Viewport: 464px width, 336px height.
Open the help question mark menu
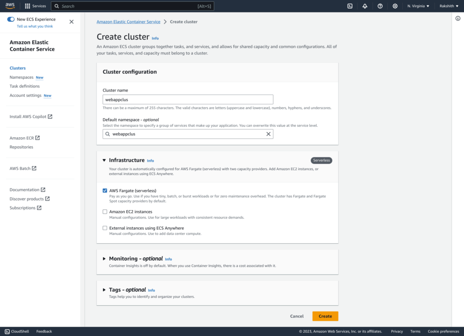click(380, 6)
